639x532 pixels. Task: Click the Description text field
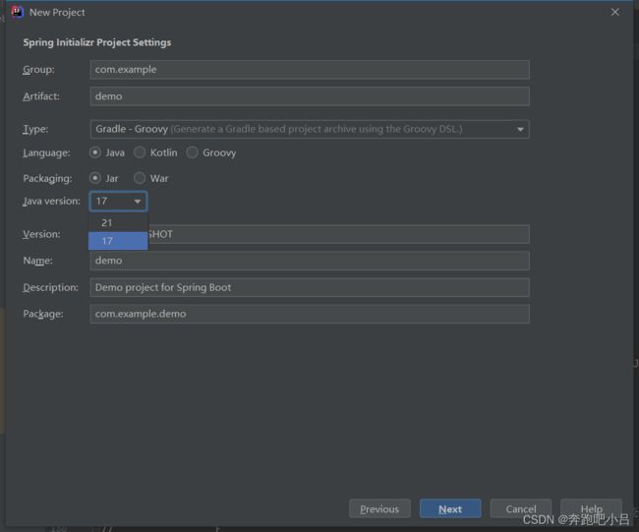coord(310,287)
